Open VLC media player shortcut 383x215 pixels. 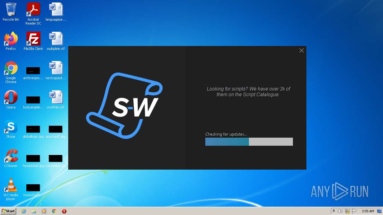tap(11, 189)
